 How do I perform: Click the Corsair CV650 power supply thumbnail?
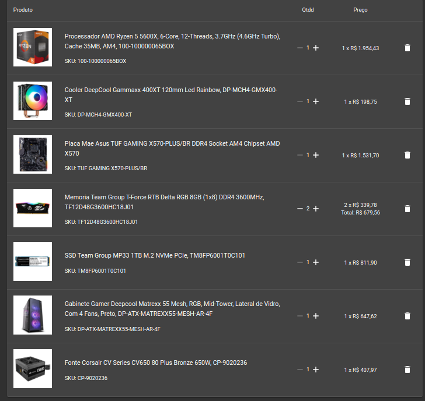pyautogui.click(x=33, y=368)
